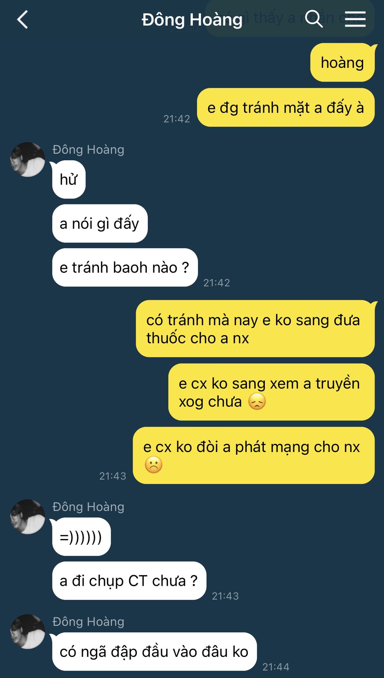384x678 pixels.
Task: Tap the frowning emoji in 'phát mạng' message
Action: (x=153, y=465)
